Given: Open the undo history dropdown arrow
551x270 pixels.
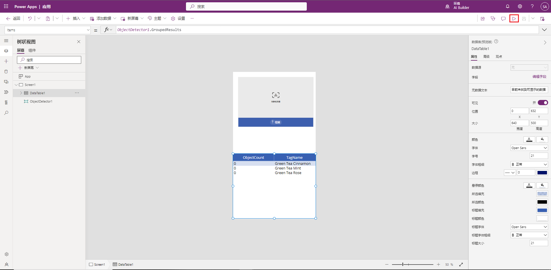Looking at the screenshot, I should coord(39,18).
